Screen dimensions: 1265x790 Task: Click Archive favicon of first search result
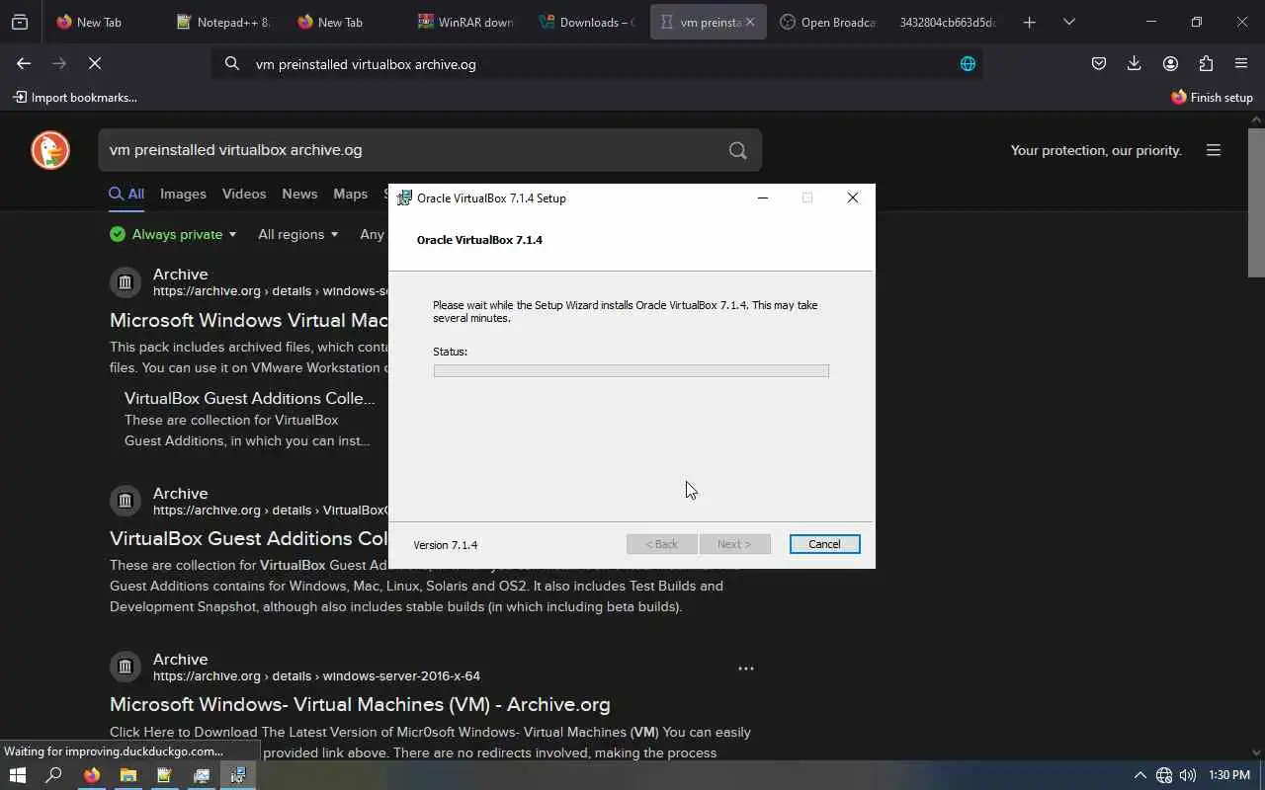(126, 282)
